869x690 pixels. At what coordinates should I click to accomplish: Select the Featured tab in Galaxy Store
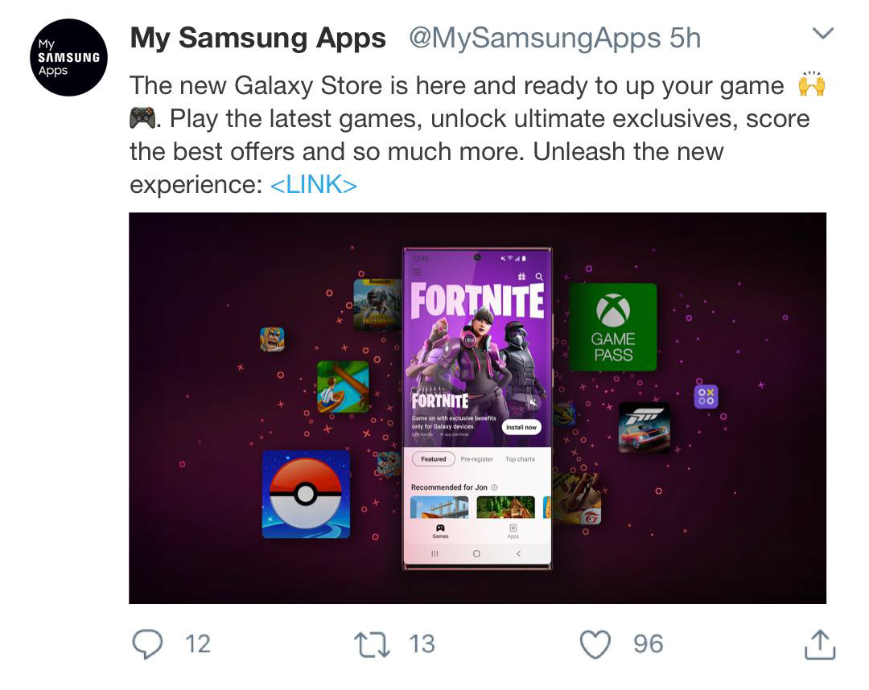(x=434, y=459)
